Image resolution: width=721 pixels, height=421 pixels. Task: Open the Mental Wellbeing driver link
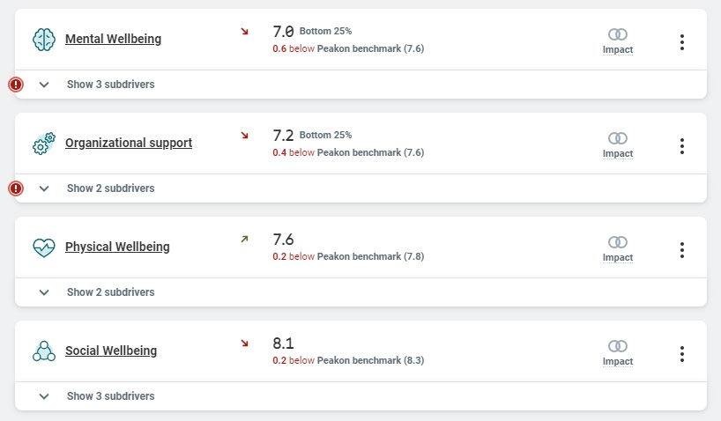tap(113, 39)
